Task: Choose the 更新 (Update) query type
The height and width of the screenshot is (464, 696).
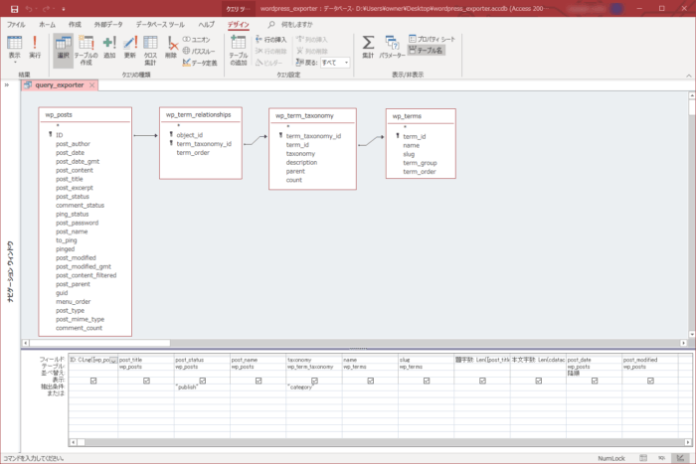Action: click(x=129, y=47)
